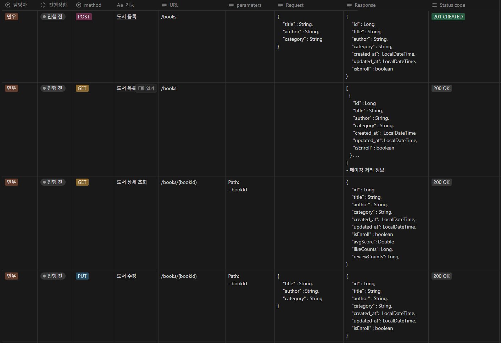Screen dimensions: 501x343
Task: Click the Status code multi-select icon
Action: coord(434,5)
